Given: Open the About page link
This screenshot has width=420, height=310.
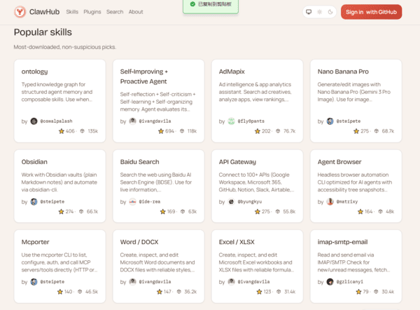Looking at the screenshot, I should pyautogui.click(x=136, y=12).
